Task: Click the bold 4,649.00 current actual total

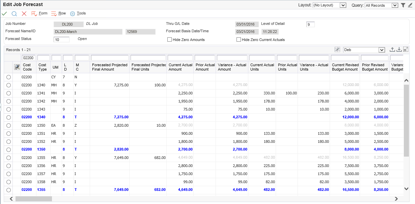Action: tap(180, 190)
